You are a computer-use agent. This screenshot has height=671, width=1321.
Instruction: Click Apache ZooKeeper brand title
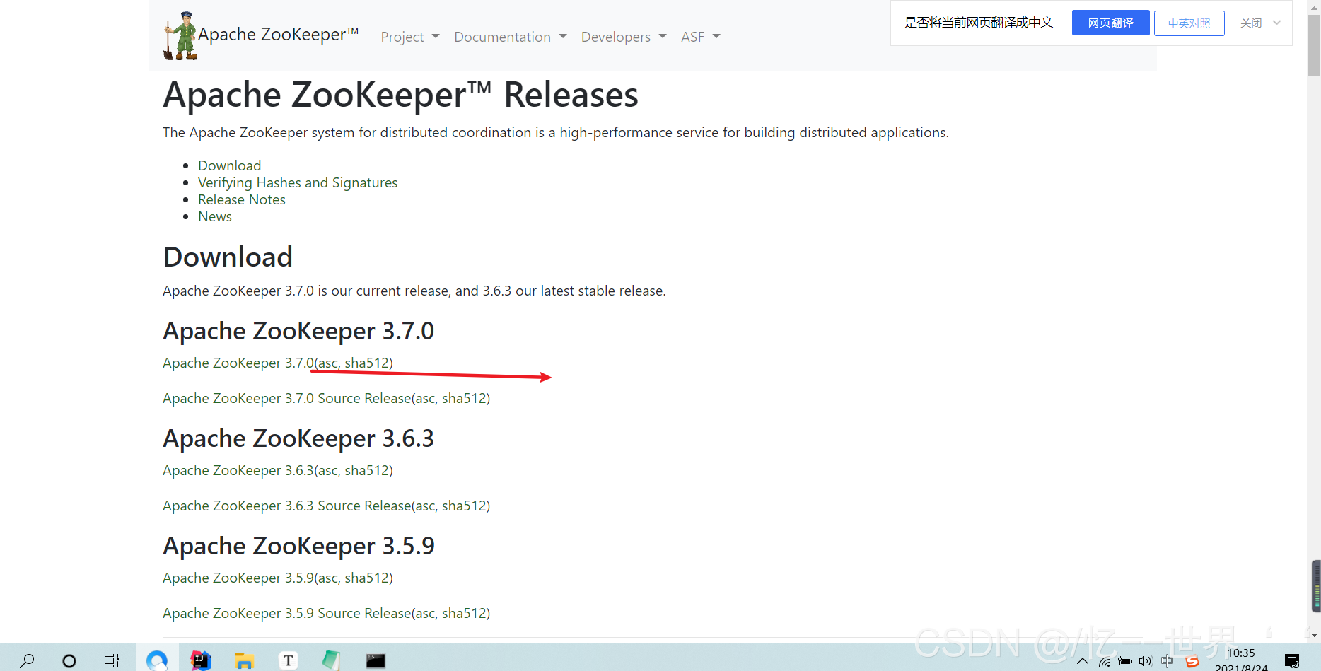[x=278, y=34]
